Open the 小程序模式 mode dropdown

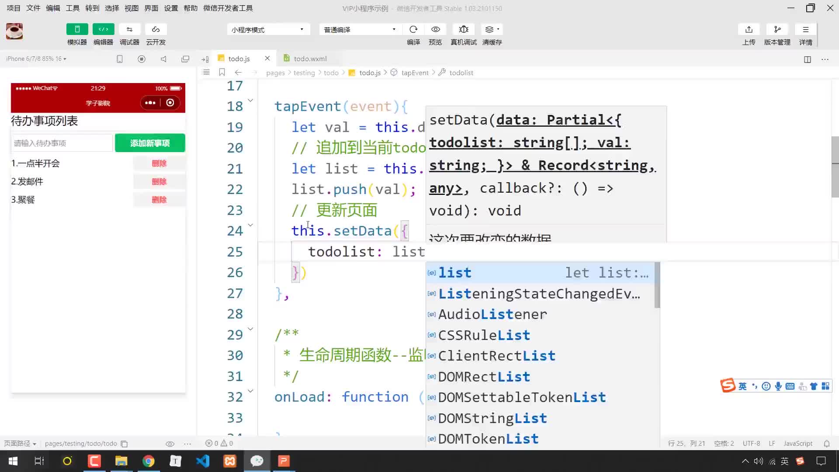pos(268,29)
